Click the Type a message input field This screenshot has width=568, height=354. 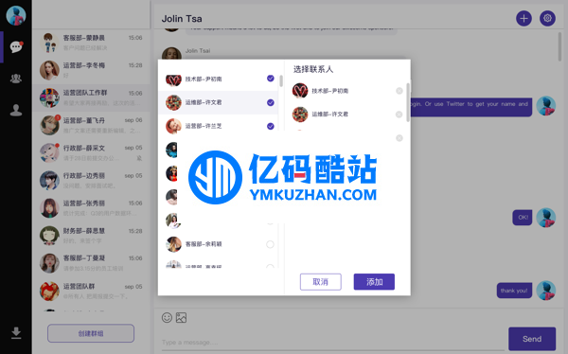coord(332,343)
